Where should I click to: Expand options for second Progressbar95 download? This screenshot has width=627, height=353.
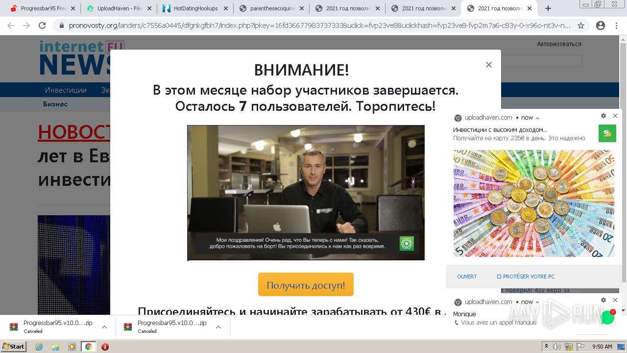[218, 327]
